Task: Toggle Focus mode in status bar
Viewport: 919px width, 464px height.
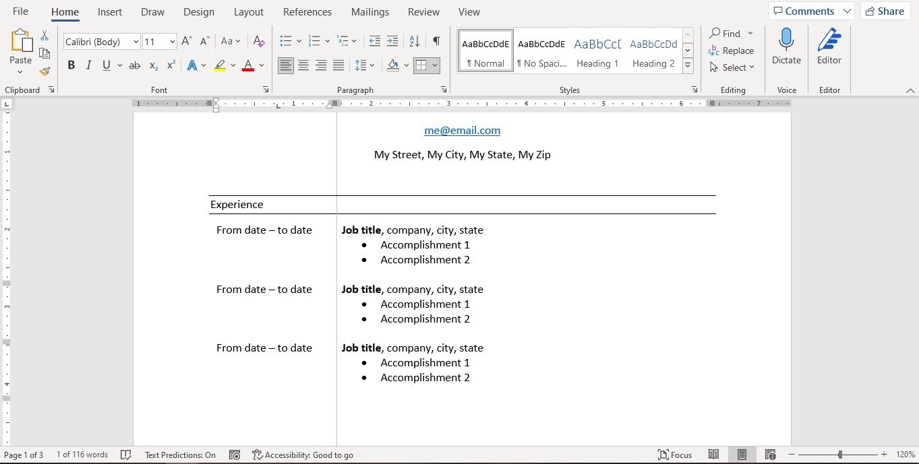Action: tap(675, 455)
